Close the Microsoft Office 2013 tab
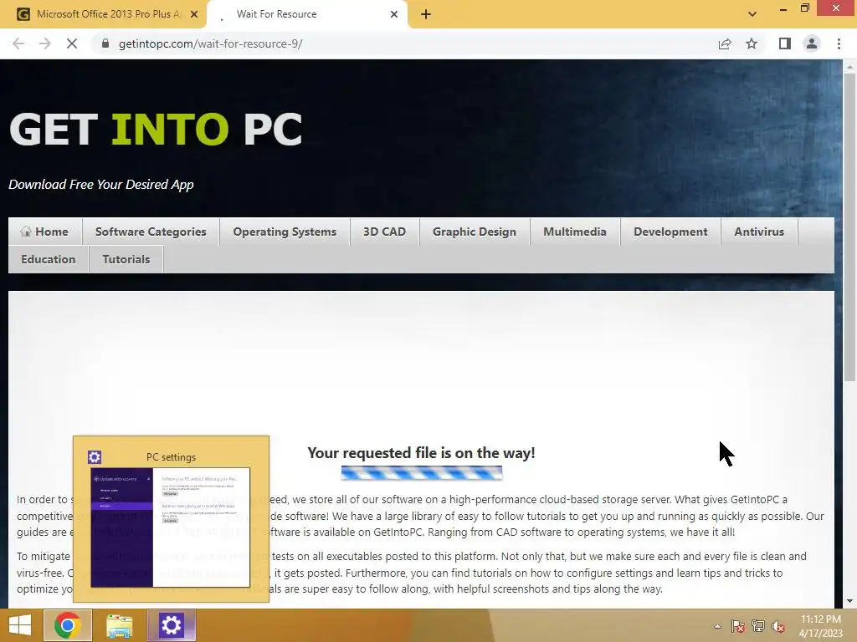This screenshot has height=642, width=857. tap(193, 15)
